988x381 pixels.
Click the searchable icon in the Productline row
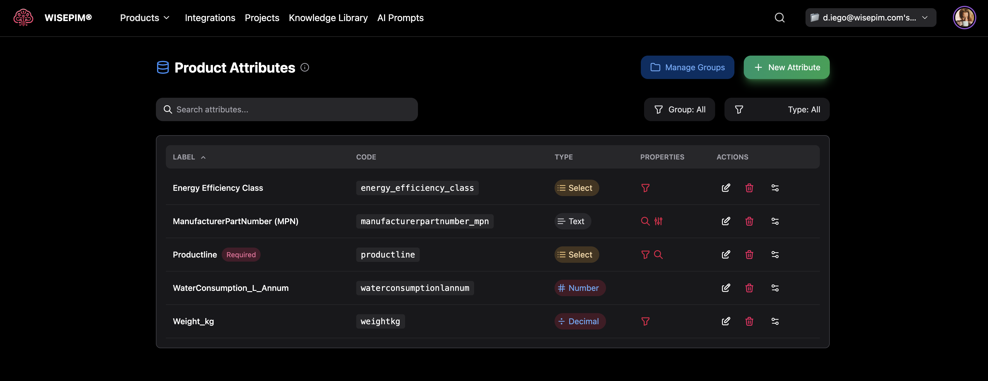click(658, 254)
